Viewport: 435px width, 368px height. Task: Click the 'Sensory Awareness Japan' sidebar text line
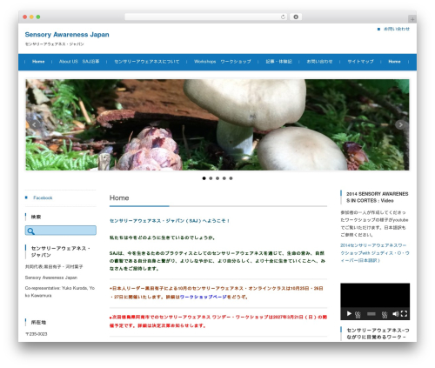point(51,278)
